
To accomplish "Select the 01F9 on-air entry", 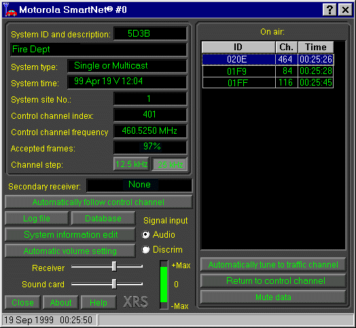I will click(268, 71).
